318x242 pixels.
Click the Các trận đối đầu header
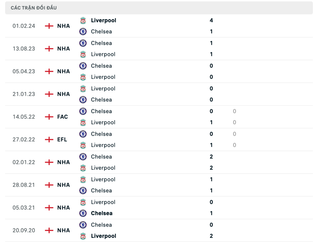[34, 8]
